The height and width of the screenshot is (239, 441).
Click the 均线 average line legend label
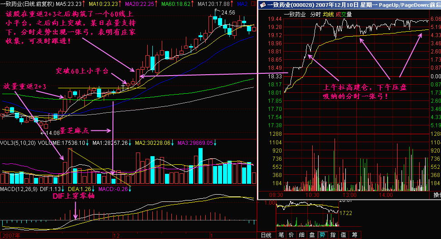point(328,14)
